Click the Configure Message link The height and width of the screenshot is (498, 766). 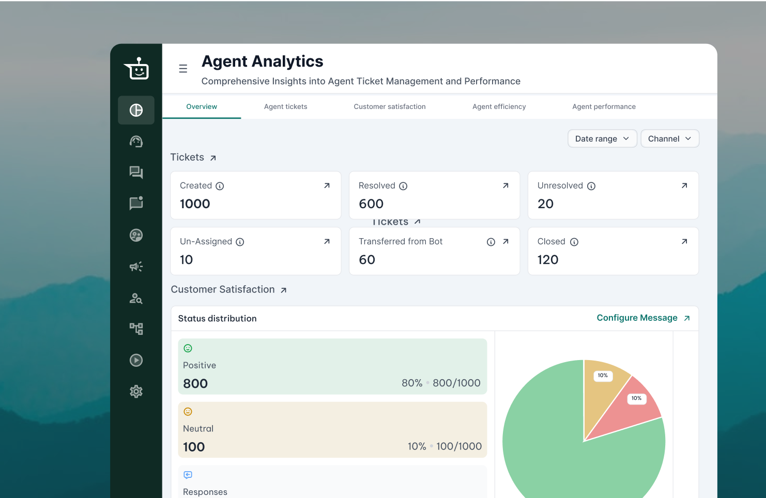click(x=643, y=318)
